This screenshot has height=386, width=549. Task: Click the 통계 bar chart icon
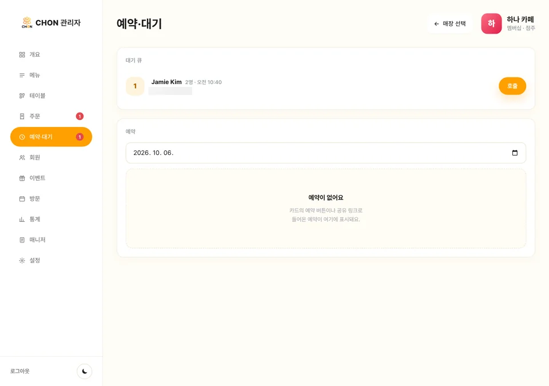[22, 219]
